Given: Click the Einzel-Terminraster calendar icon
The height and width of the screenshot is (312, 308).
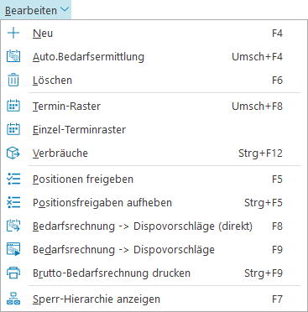Looking at the screenshot, I should (x=13, y=129).
